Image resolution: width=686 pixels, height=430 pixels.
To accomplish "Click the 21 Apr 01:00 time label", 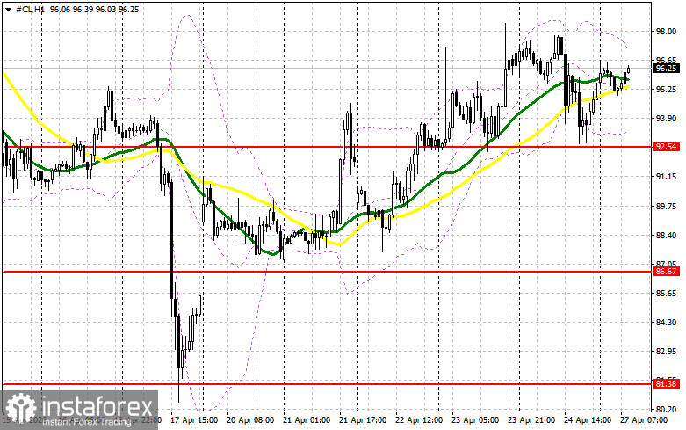I will [x=307, y=420].
